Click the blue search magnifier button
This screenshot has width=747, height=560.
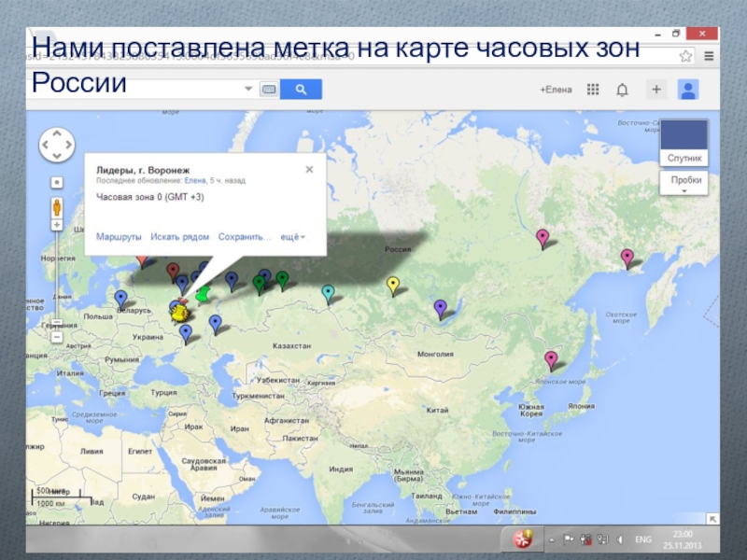click(x=301, y=89)
